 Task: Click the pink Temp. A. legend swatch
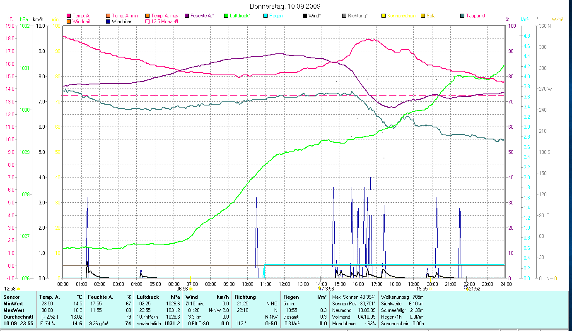coord(69,16)
